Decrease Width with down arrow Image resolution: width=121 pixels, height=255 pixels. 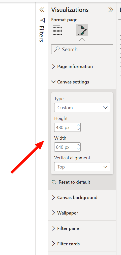[78, 149]
